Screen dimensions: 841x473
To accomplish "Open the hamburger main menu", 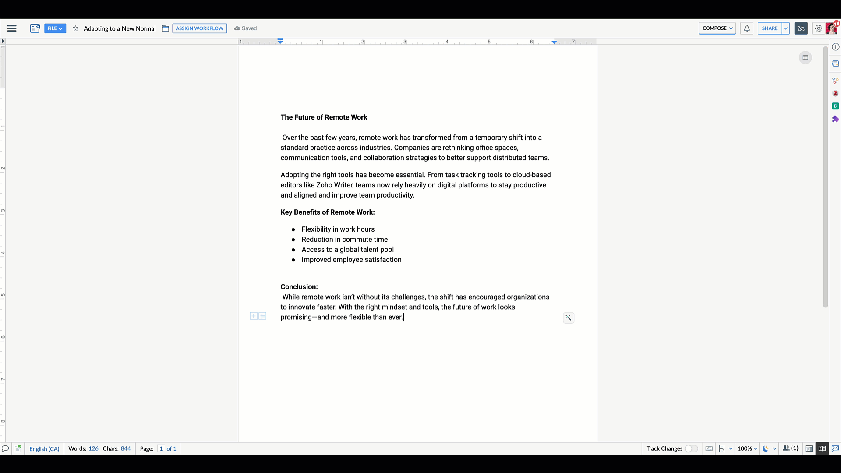I will click(x=12, y=28).
